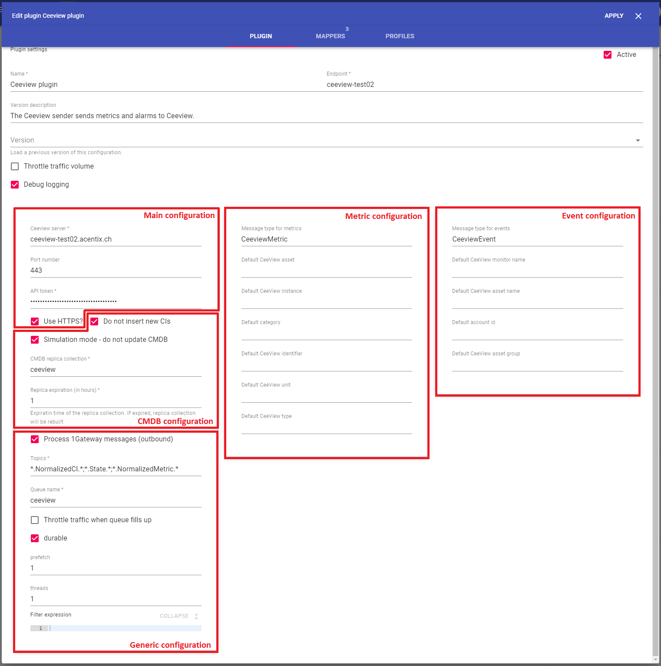Image resolution: width=661 pixels, height=666 pixels.
Task: Uncheck Process 1Gateway messages (outbound)
Action: [35, 439]
